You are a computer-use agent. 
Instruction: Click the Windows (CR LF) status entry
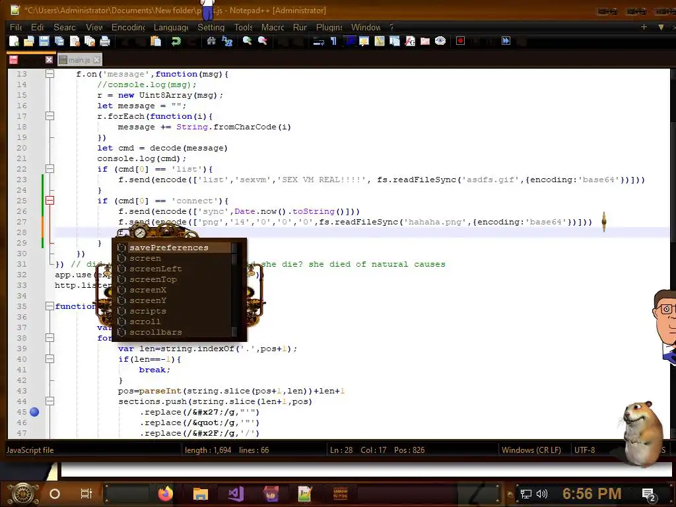click(531, 450)
